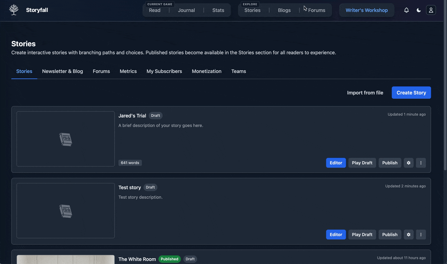Click the 'Updated 2 minutes ago' text
The width and height of the screenshot is (447, 264).
(405, 186)
